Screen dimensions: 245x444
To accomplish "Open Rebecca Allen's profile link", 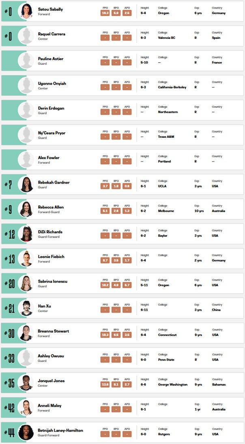I will click(51, 207).
